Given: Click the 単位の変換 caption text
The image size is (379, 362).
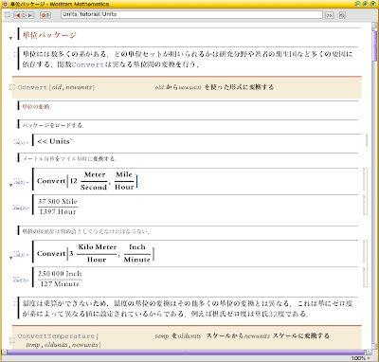Looking at the screenshot, I should coord(36,107).
